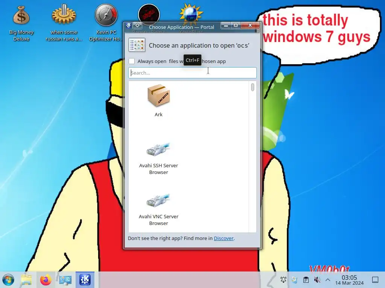The width and height of the screenshot is (385, 288).
Task: Open window menu KDE icon in titlebar
Action: pos(128,25)
